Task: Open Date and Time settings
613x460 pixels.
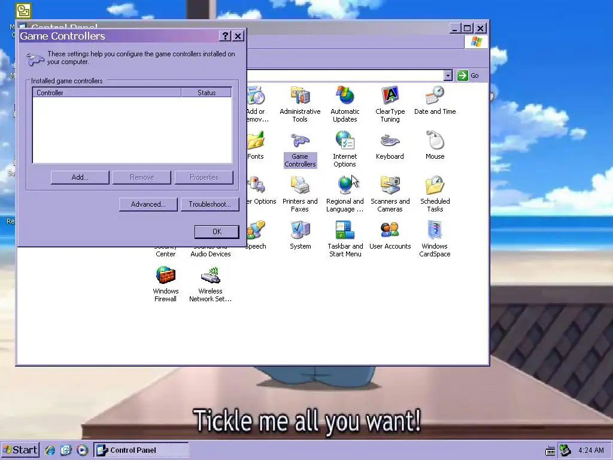Action: click(x=435, y=101)
